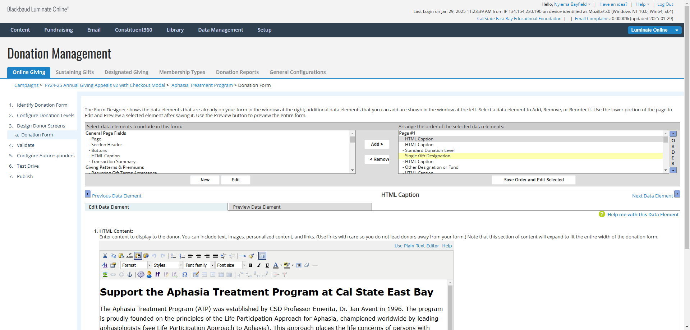The width and height of the screenshot is (690, 330).
Task: Insert a table with table-pencil icon
Action: 196,274
